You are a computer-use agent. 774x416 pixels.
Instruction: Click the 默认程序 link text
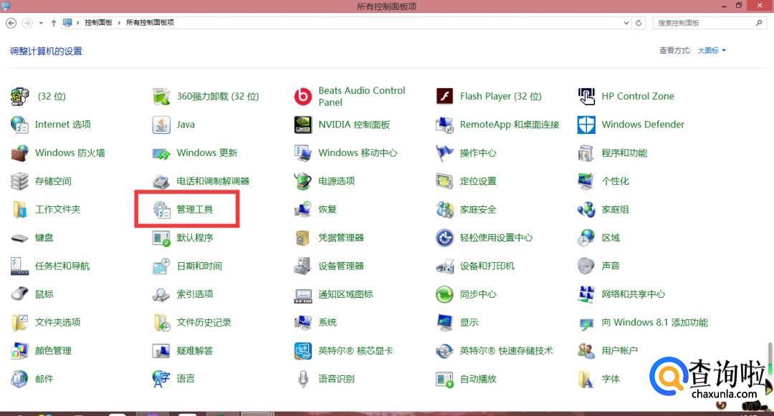coord(195,238)
